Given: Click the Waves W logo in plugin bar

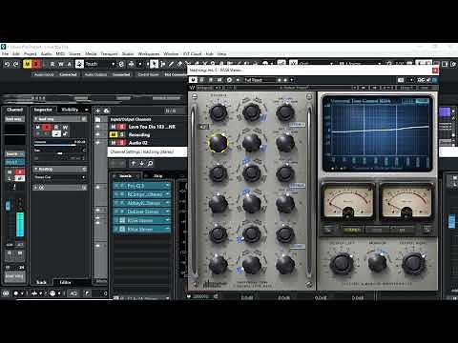Looking at the screenshot, I should [x=192, y=88].
